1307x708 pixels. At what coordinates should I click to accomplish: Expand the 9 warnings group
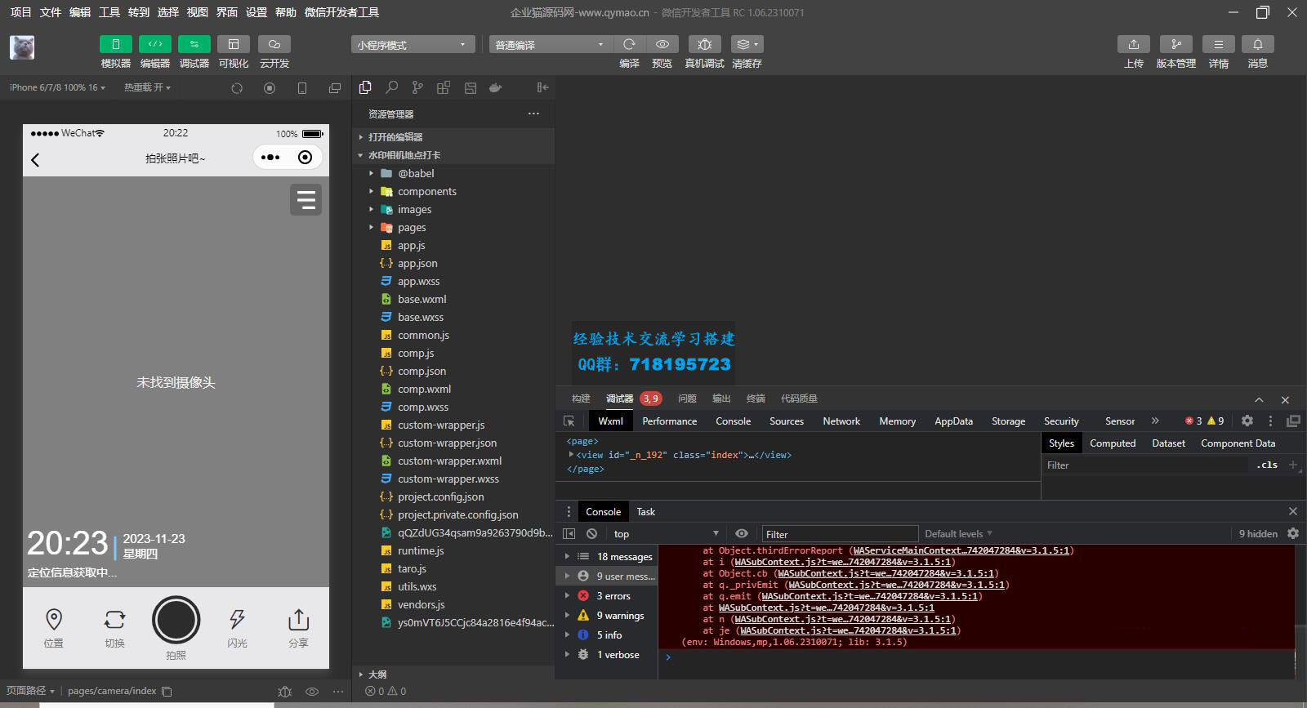coord(606,616)
